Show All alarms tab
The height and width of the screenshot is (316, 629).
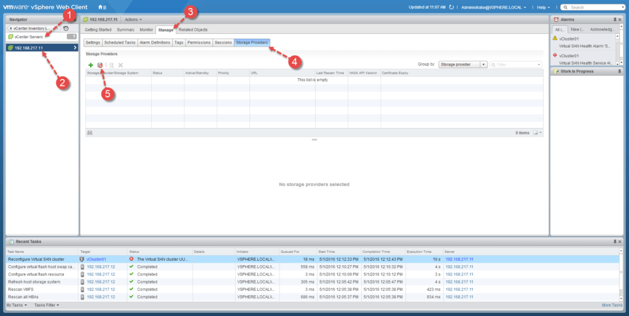click(x=559, y=29)
